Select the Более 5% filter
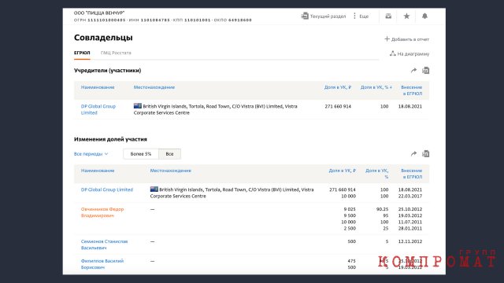The height and width of the screenshot is (283, 504). [141, 154]
